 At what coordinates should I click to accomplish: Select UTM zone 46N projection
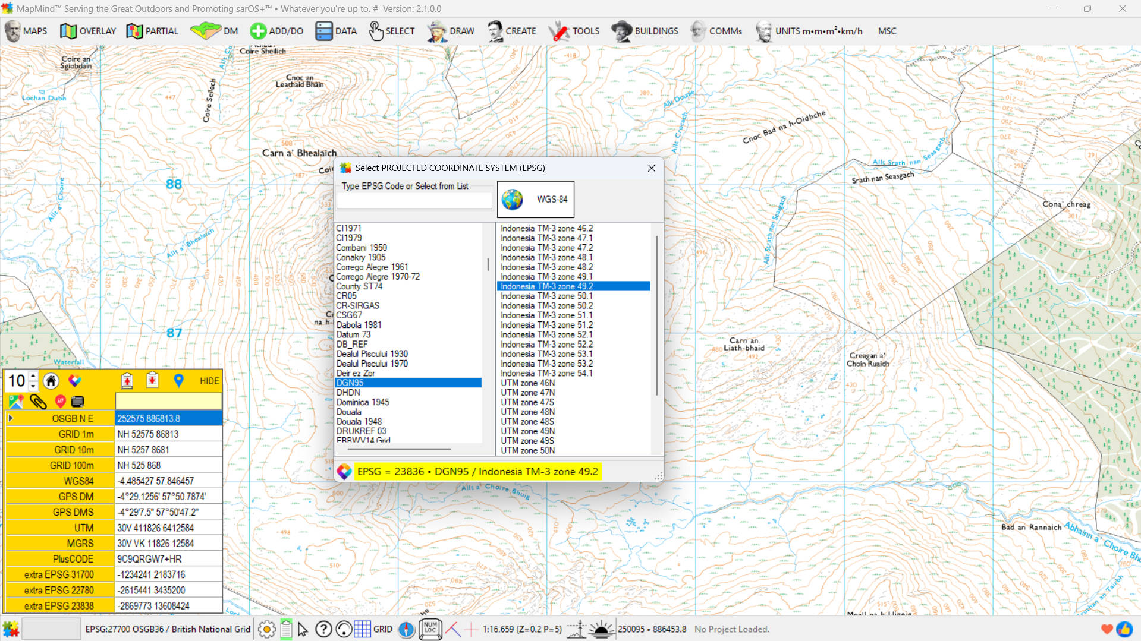click(x=528, y=383)
